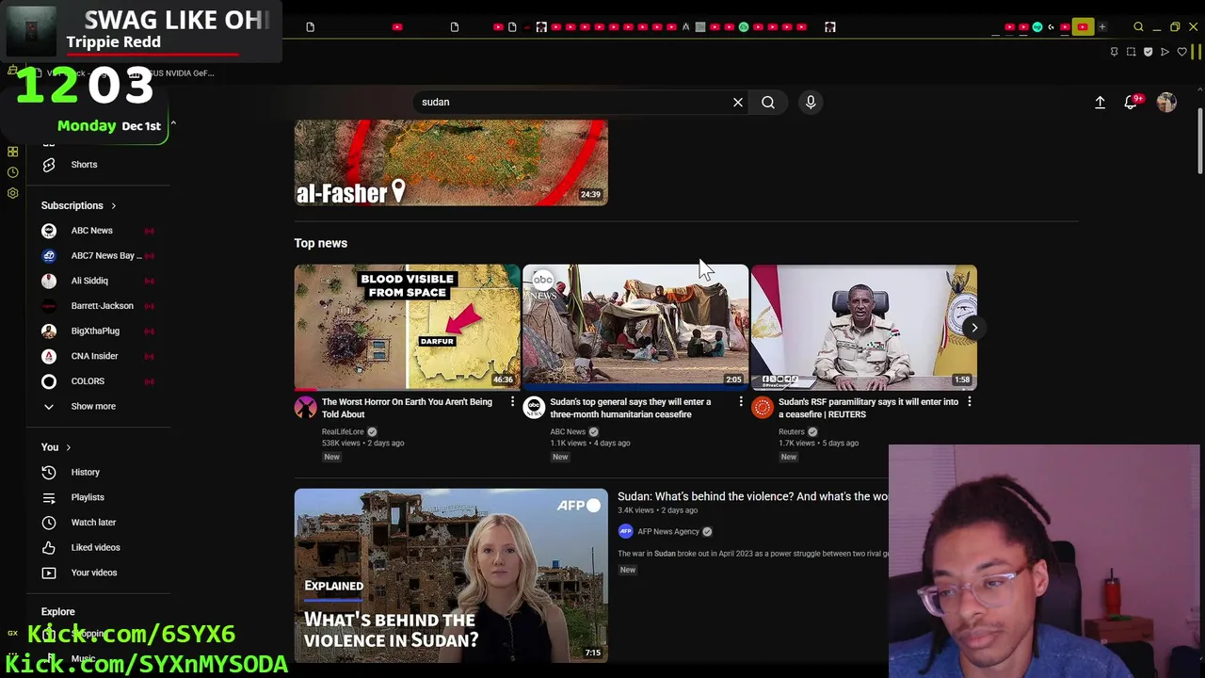This screenshot has height=678, width=1205.
Task: Open the Reuters channel avatar under video
Action: pos(763,408)
